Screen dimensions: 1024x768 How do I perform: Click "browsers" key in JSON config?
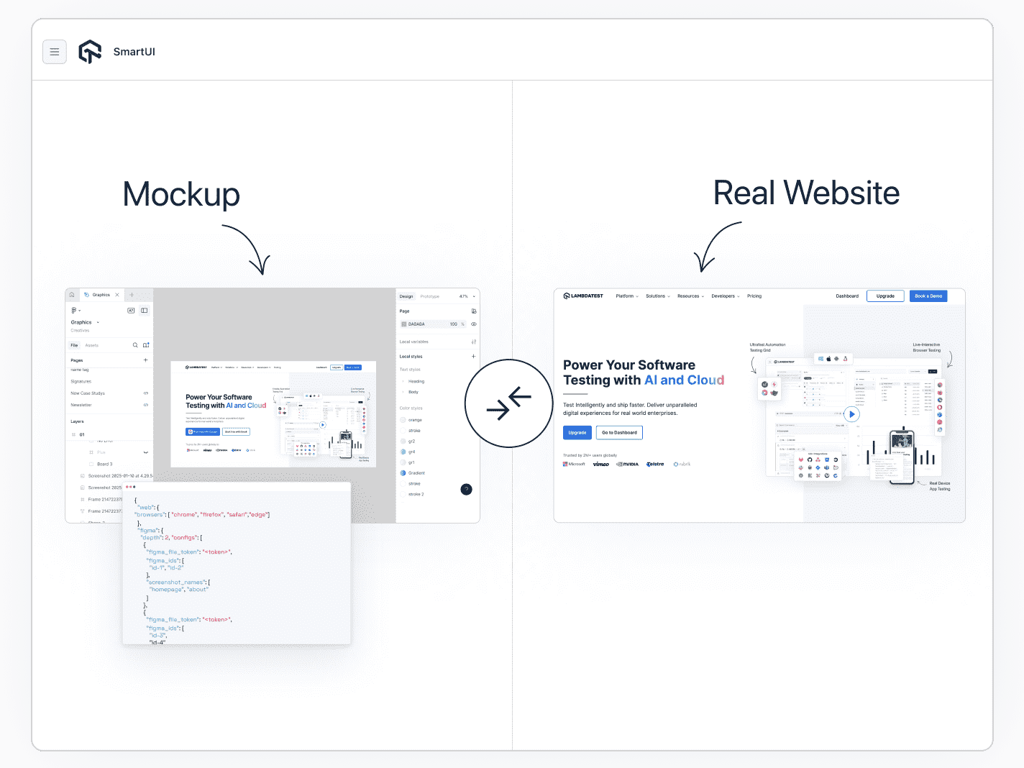pos(150,515)
